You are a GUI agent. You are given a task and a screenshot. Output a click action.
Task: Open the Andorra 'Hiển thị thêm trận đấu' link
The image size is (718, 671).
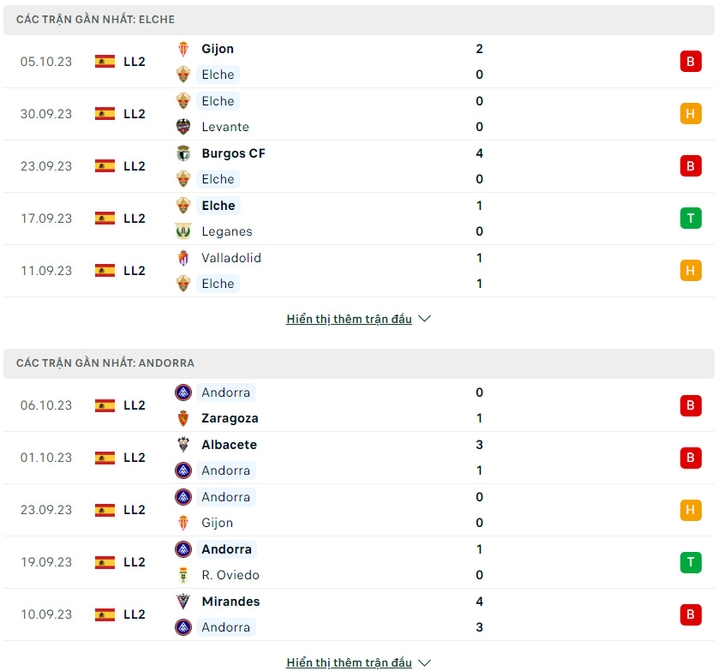[x=349, y=662]
